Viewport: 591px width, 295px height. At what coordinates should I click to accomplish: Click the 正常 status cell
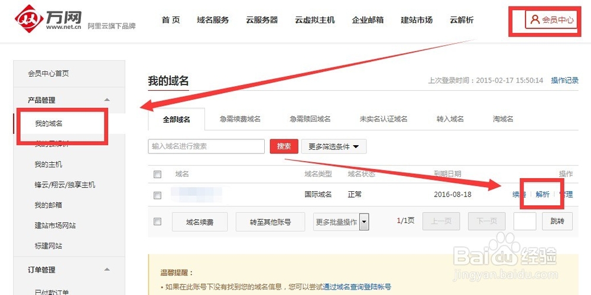(x=355, y=195)
